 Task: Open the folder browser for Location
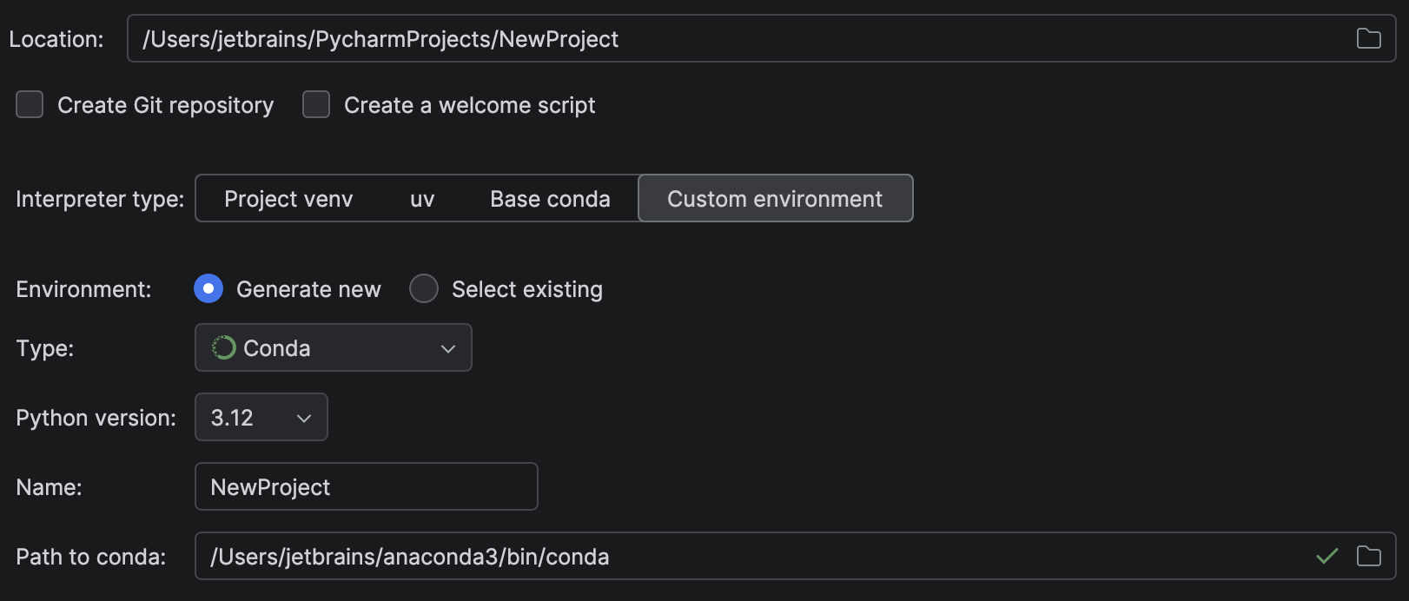coord(1370,38)
